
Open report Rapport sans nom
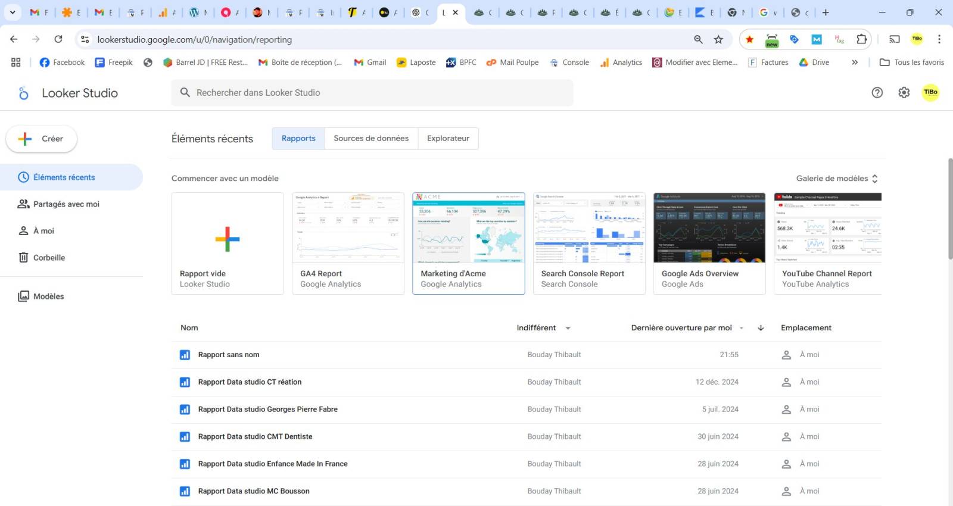[x=229, y=355]
